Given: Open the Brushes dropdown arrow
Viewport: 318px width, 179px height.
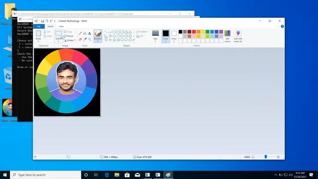Looking at the screenshot, I should tap(97, 41).
